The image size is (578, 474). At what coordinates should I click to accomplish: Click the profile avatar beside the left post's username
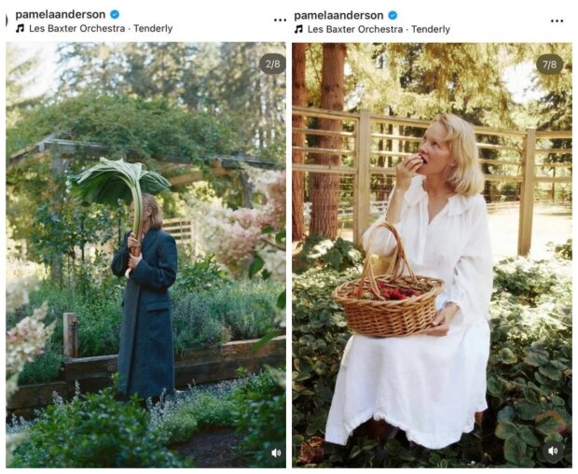click(7, 21)
